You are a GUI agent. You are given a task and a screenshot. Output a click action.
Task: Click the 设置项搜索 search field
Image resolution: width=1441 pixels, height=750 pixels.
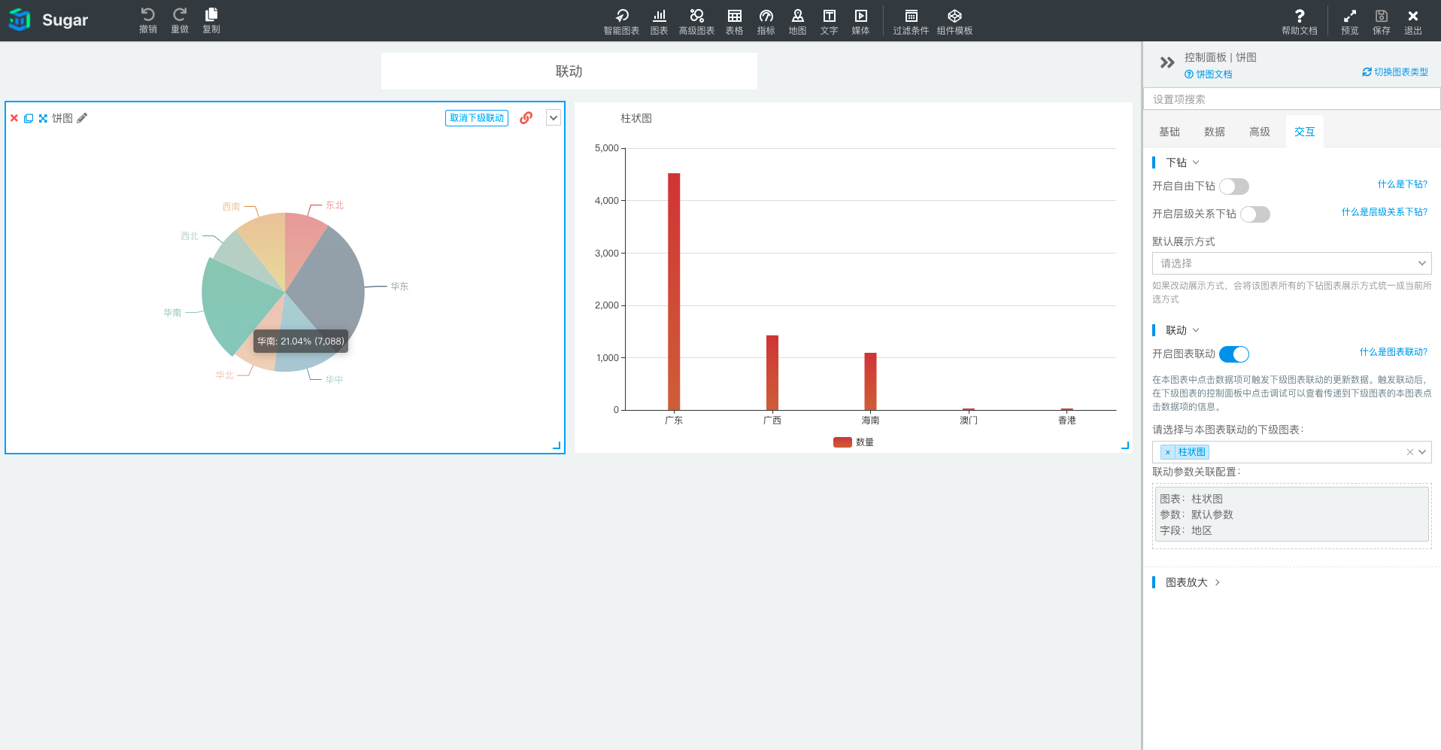[1291, 99]
